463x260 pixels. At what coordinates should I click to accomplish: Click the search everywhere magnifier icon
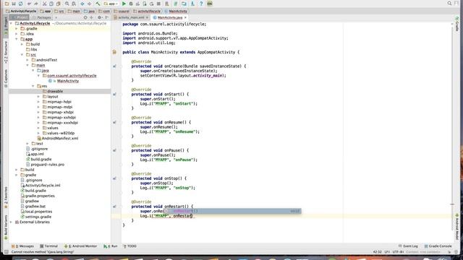(x=449, y=3)
